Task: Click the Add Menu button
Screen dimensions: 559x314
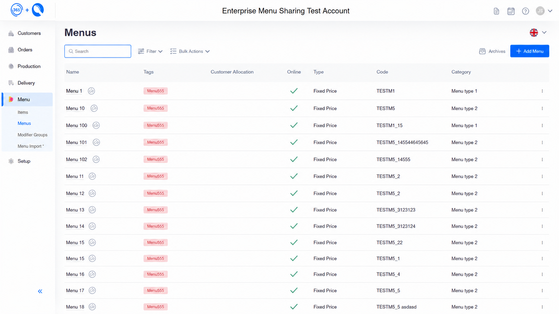Action: point(530,51)
